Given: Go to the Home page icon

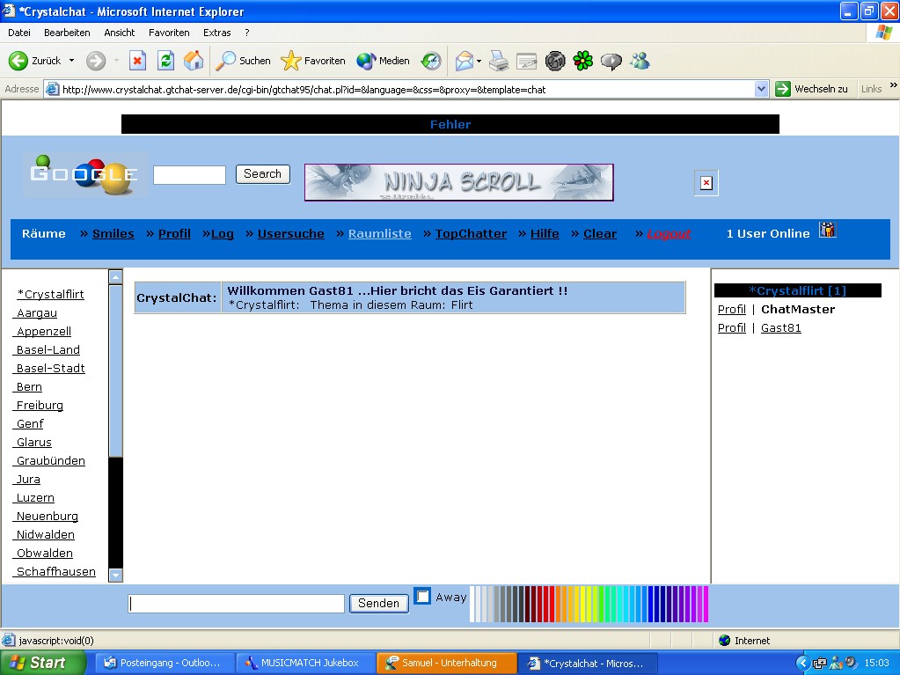Looking at the screenshot, I should tap(194, 61).
